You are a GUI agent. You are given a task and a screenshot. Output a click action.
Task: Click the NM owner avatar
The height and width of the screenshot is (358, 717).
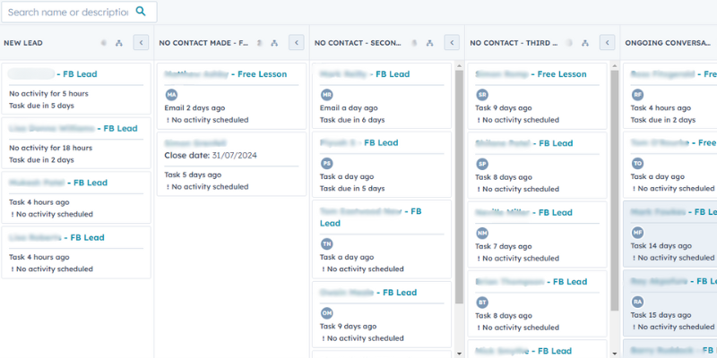click(482, 234)
